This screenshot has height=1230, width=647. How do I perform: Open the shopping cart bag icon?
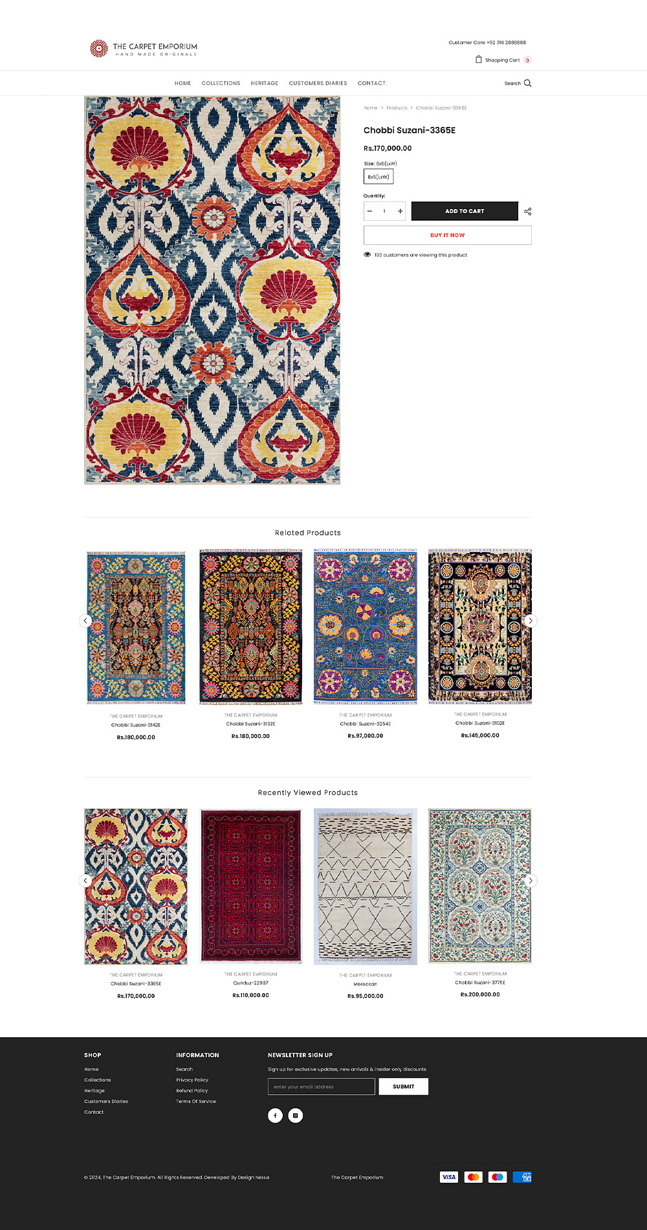479,60
